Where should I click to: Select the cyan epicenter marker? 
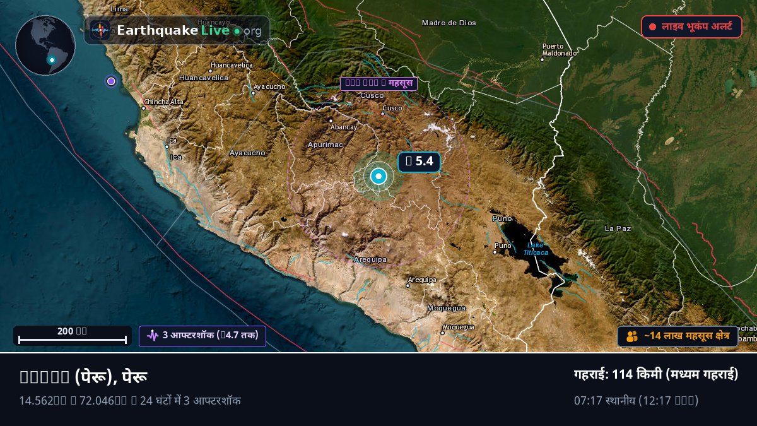click(378, 177)
